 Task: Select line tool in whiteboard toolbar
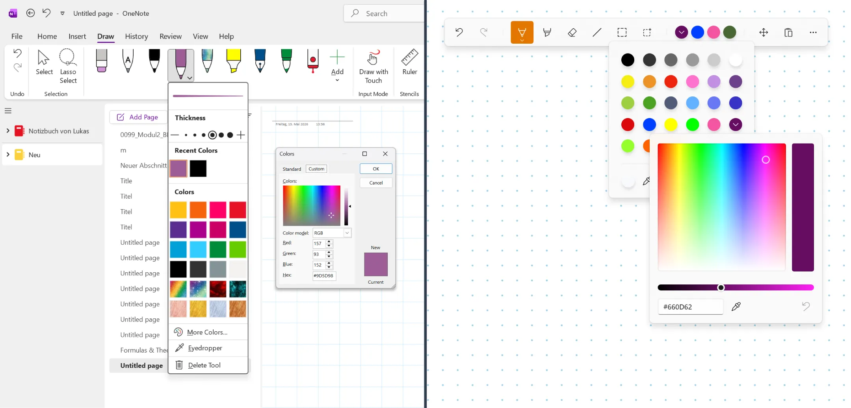tap(597, 32)
